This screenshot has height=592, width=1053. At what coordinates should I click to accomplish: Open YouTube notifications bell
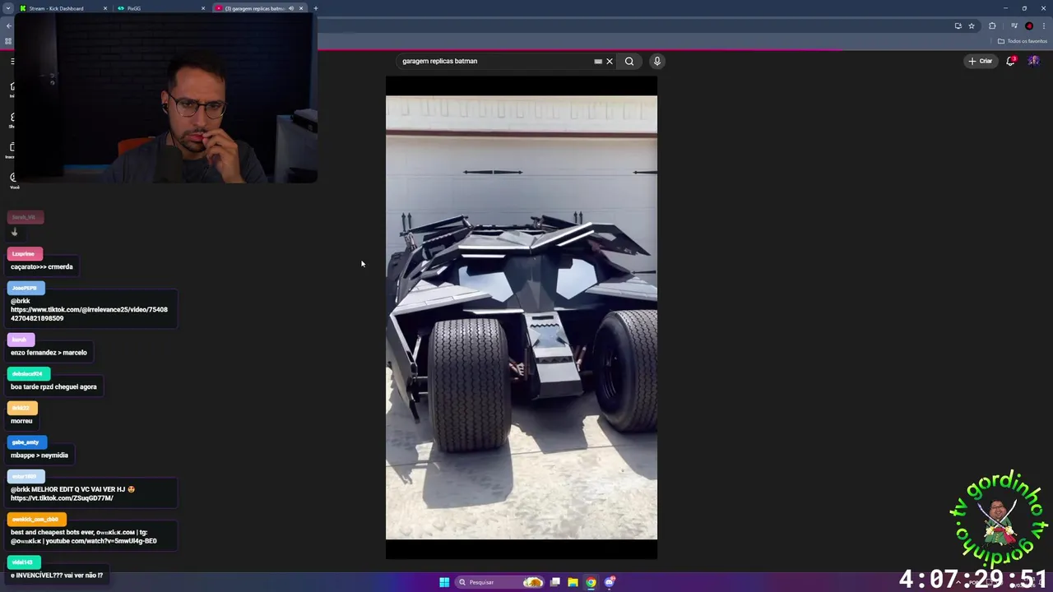point(1010,61)
